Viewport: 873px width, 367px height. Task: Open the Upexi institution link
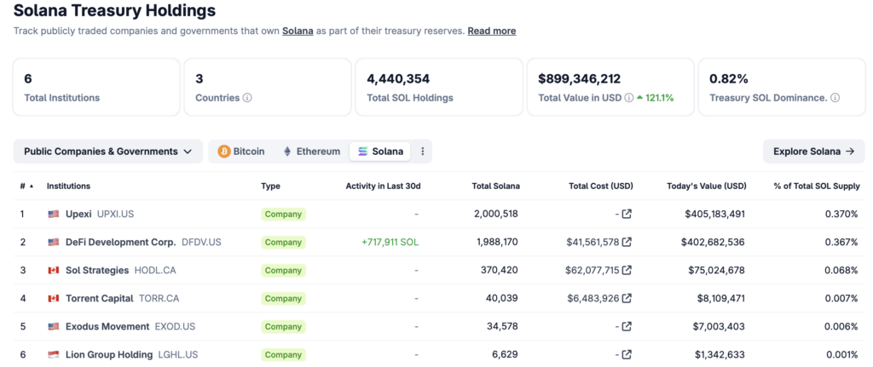coord(78,214)
